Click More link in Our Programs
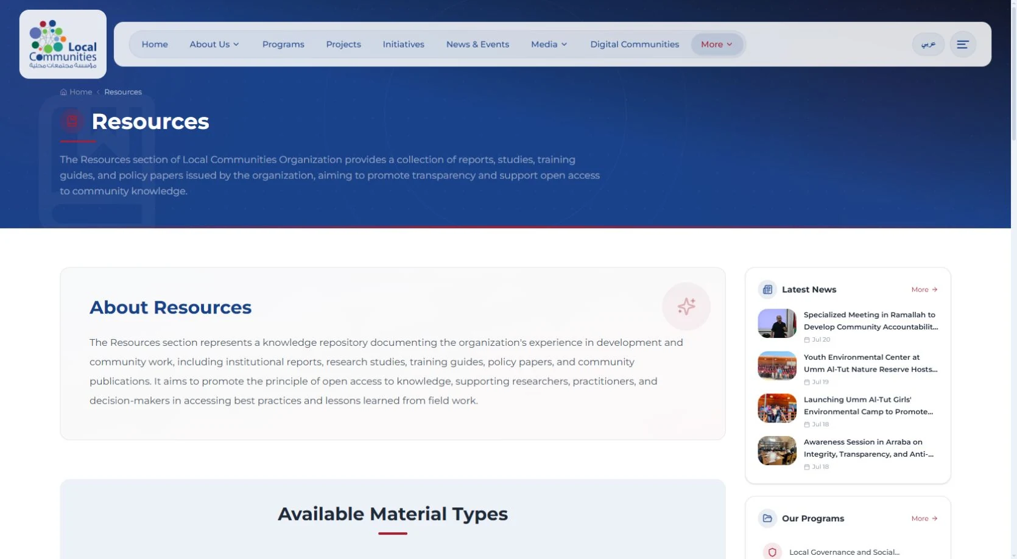1017x559 pixels. [x=924, y=519]
